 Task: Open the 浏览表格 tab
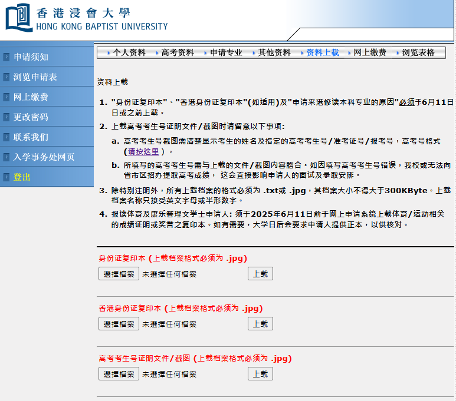coord(418,52)
